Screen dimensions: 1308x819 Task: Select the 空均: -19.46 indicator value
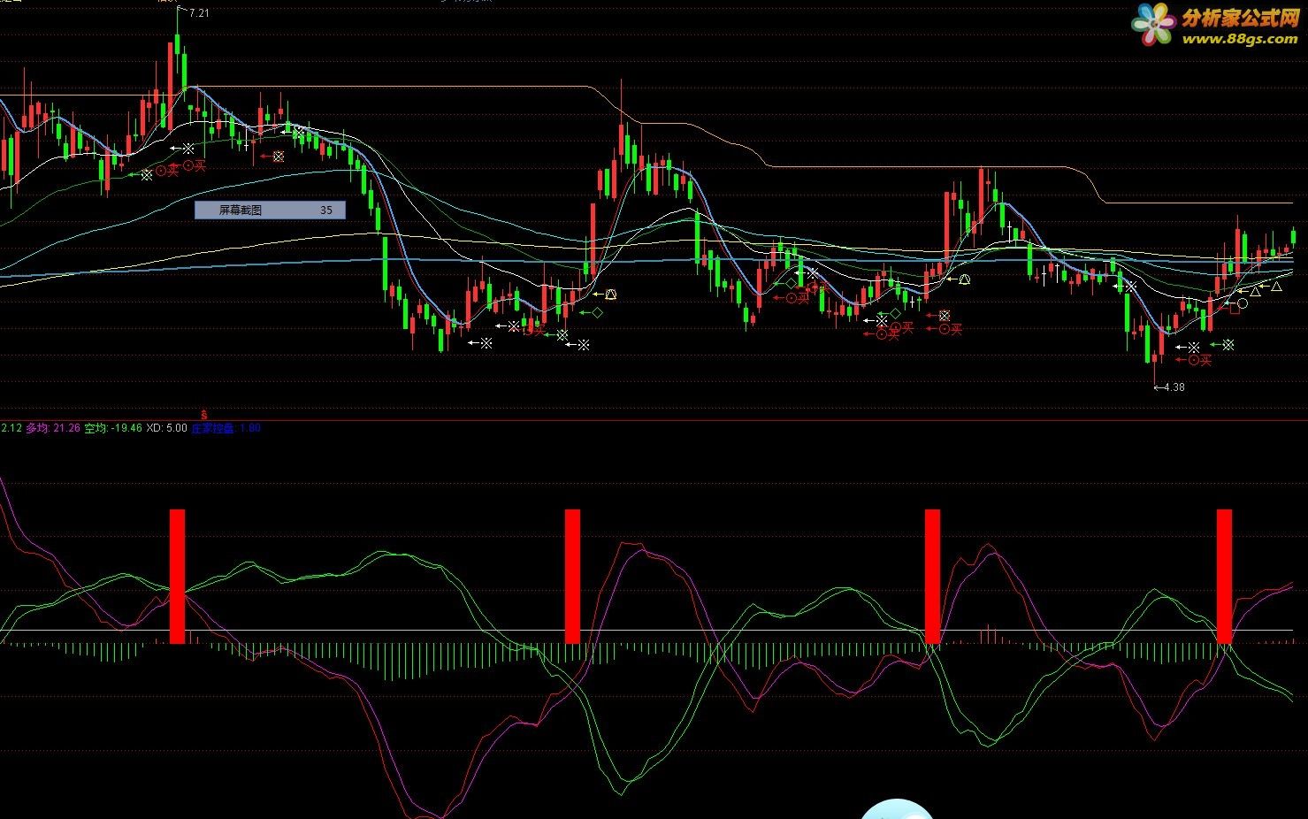click(112, 428)
